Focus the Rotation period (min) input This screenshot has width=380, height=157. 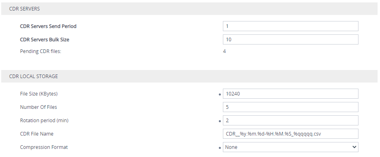[291, 120]
